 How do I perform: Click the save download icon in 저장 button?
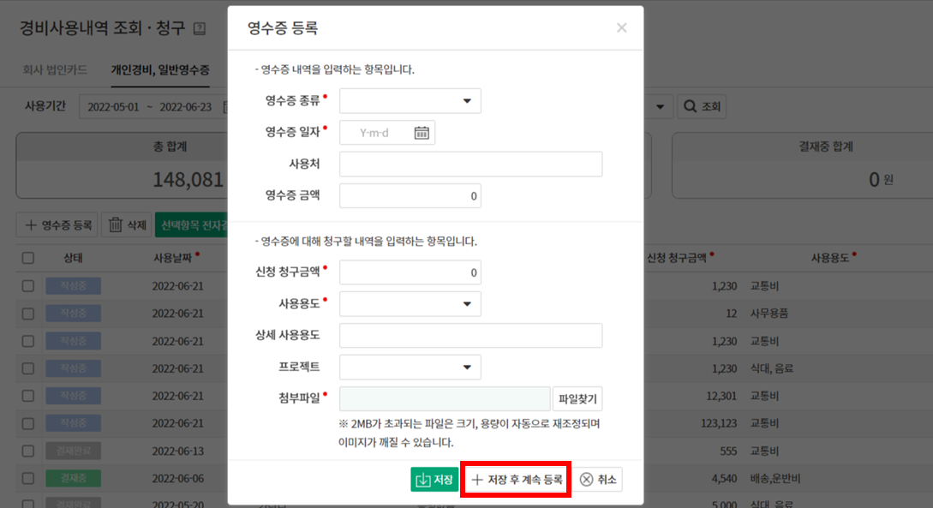(x=423, y=480)
